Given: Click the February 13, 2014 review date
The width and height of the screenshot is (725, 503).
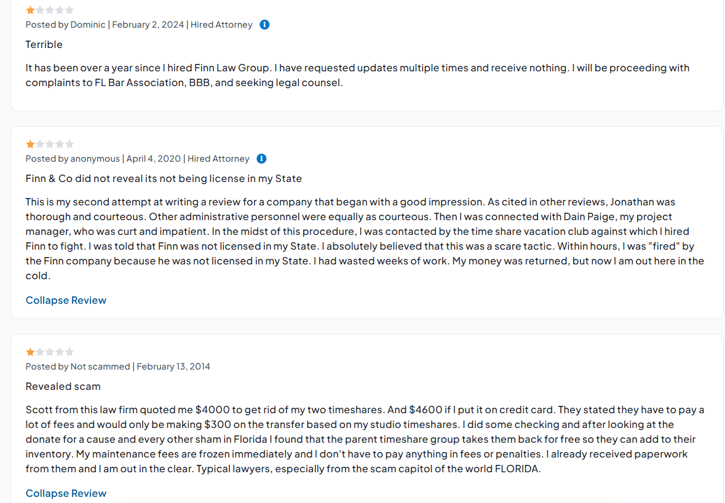Looking at the screenshot, I should pyautogui.click(x=173, y=366).
